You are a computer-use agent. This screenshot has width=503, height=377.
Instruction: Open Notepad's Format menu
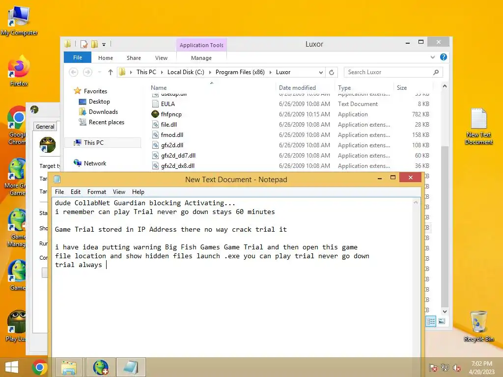(x=97, y=192)
